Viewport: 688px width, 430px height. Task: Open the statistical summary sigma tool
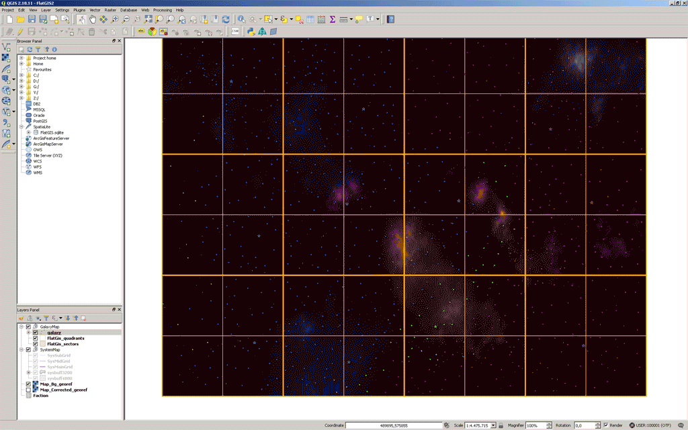332,19
